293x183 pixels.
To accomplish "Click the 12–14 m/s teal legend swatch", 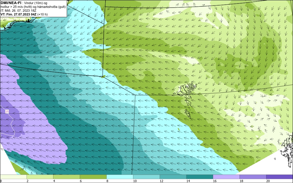I will [x=173, y=177].
